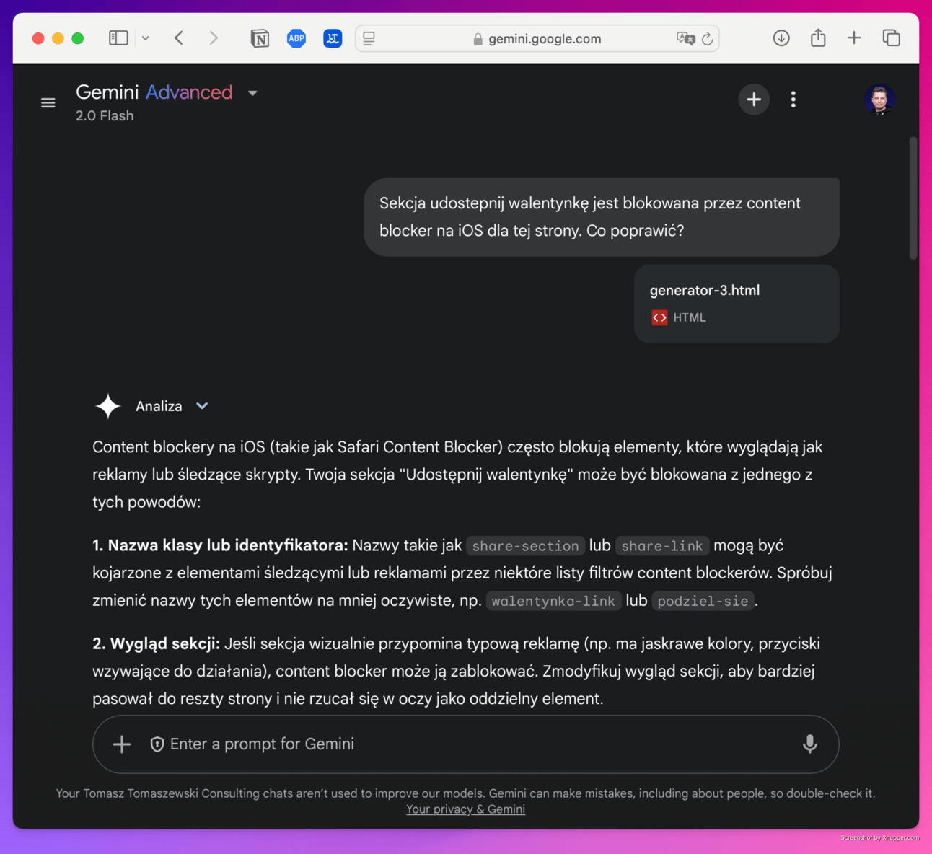Share the current page
Viewport: 932px width, 854px height.
(x=818, y=38)
